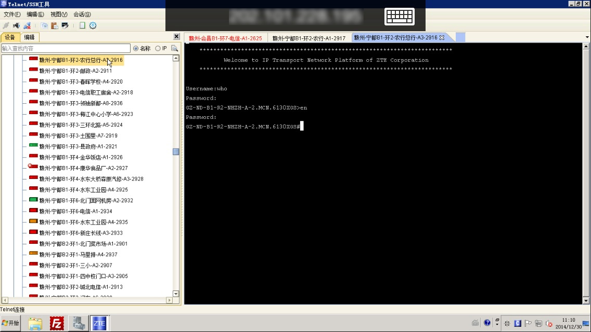The height and width of the screenshot is (332, 591).
Task: Click the network computers taskbar icon
Action: pyautogui.click(x=79, y=323)
